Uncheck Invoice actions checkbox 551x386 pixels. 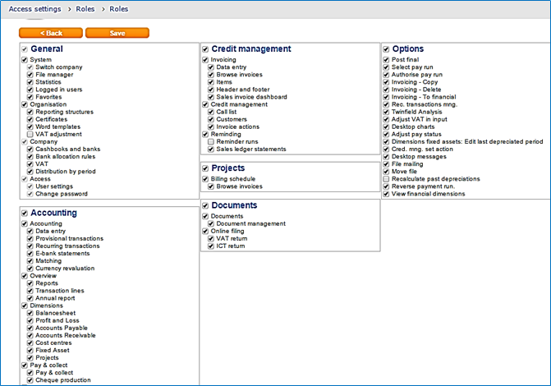click(x=211, y=127)
